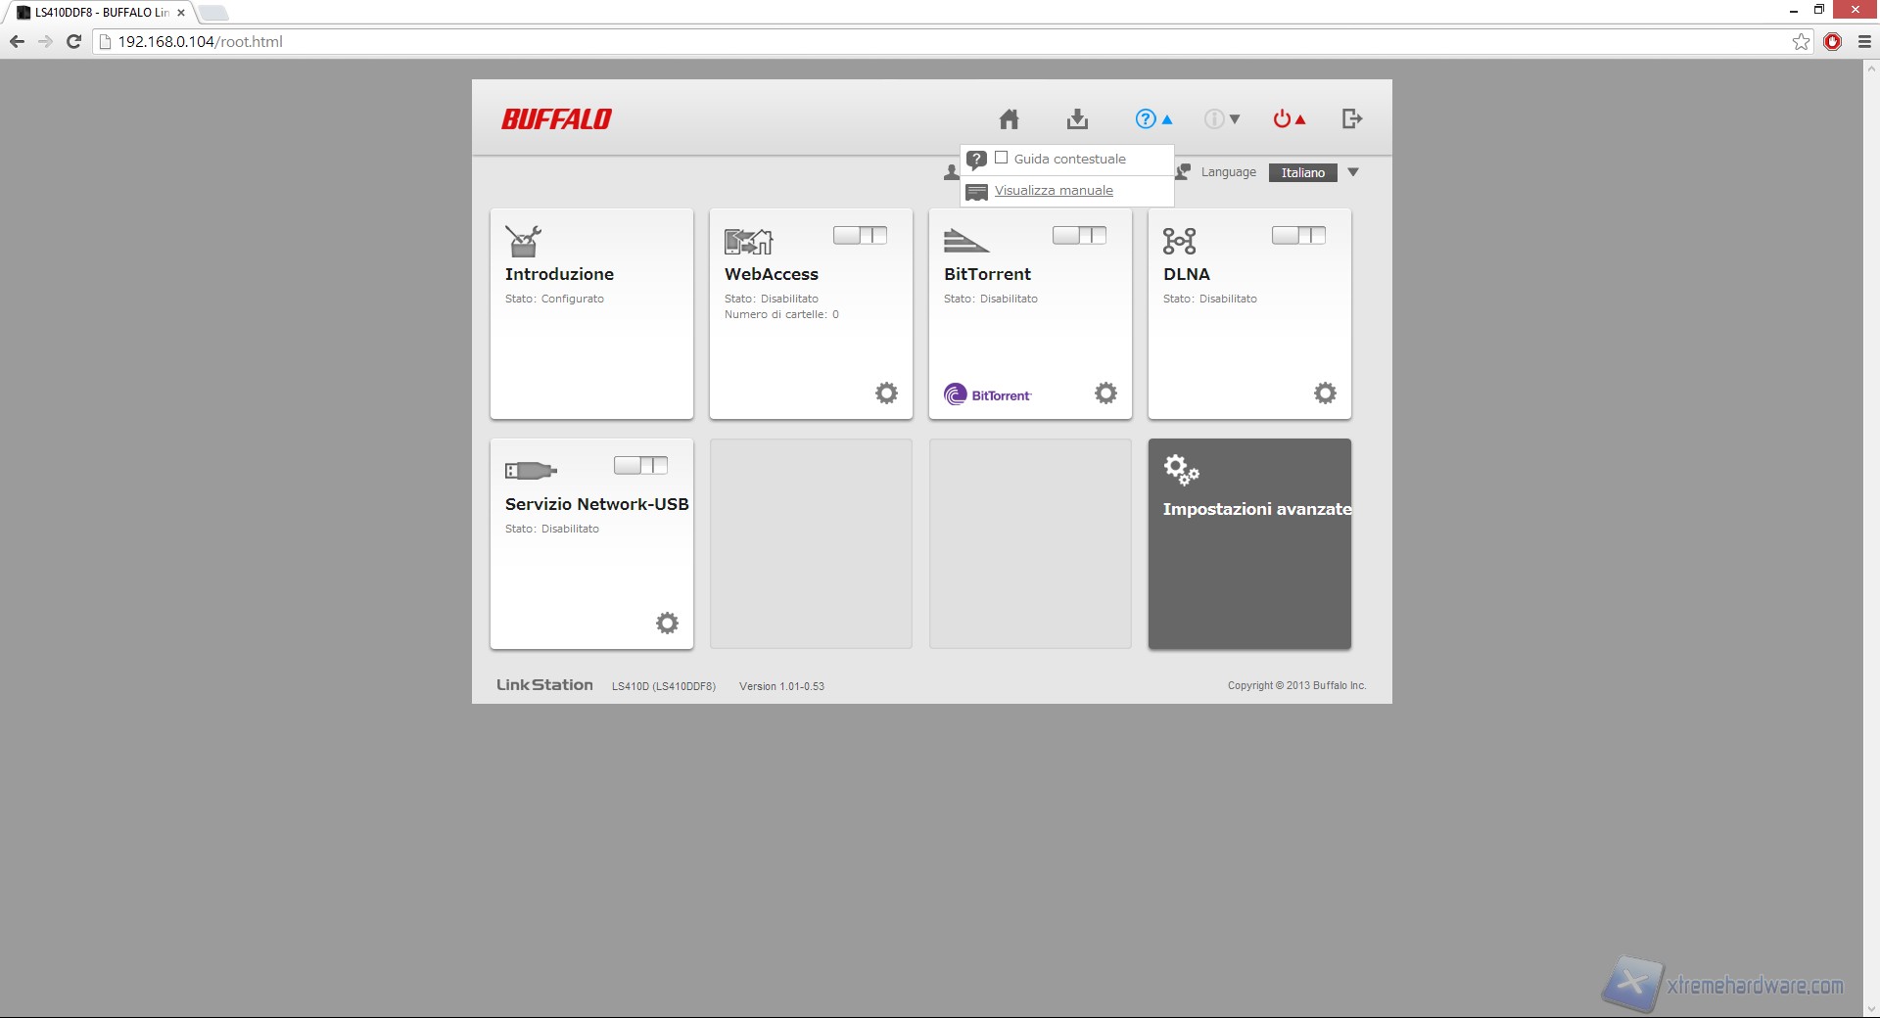Open BitTorrent settings gear

click(x=1105, y=393)
